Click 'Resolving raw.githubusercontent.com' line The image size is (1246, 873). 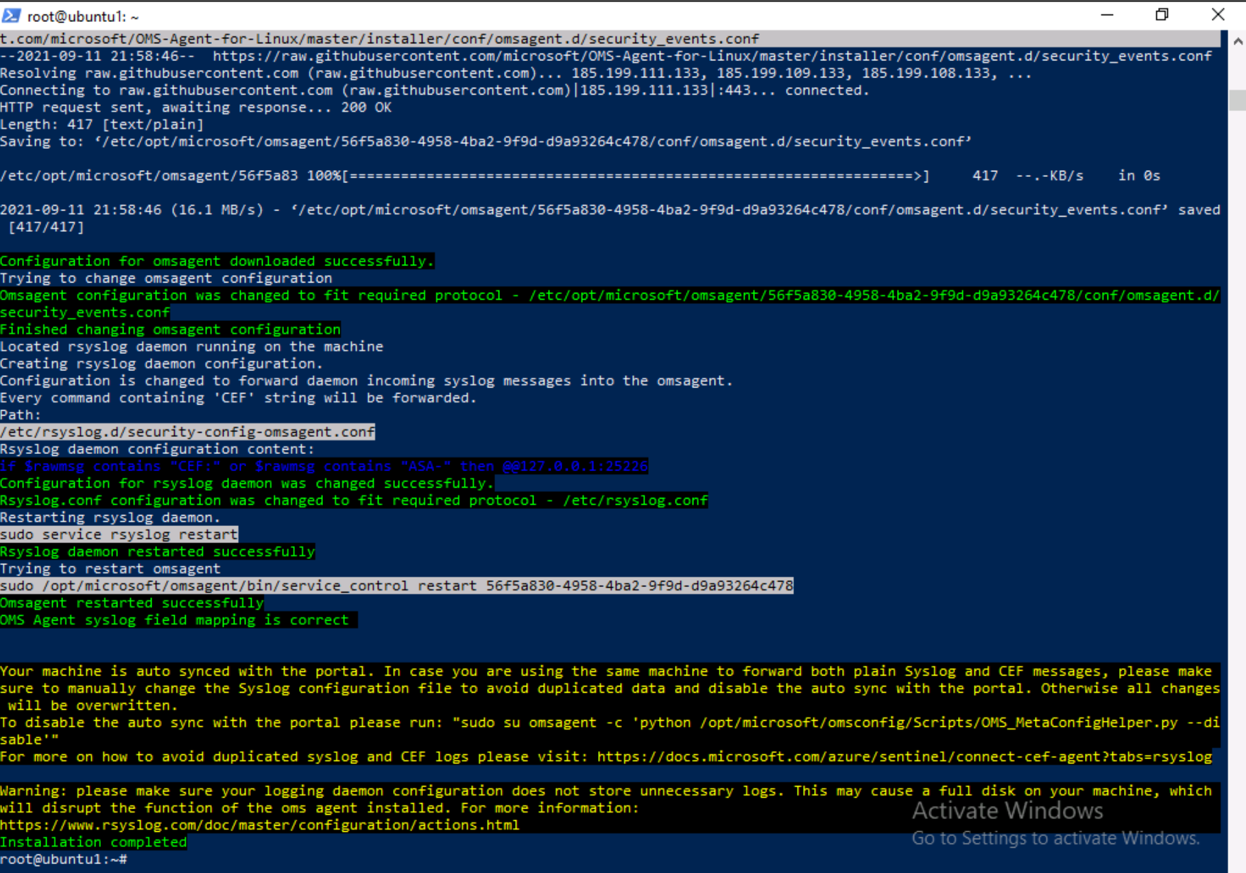coord(516,73)
